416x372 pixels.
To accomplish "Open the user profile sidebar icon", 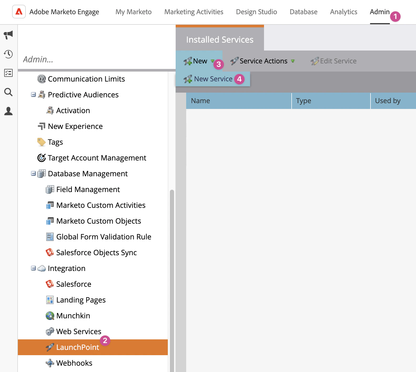I will [8, 111].
